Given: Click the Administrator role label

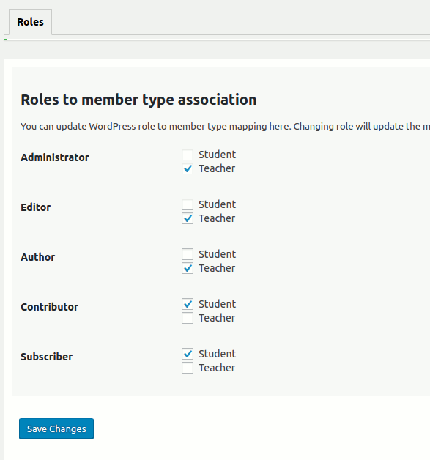Looking at the screenshot, I should pos(54,157).
